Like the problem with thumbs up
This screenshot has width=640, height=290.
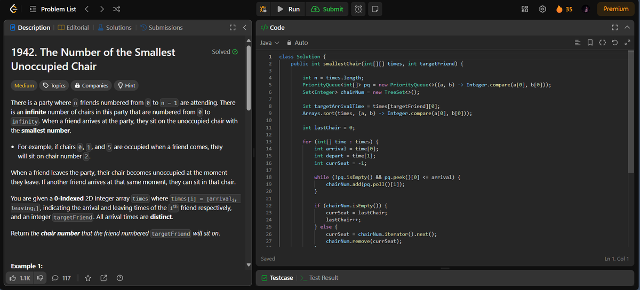tap(20, 278)
